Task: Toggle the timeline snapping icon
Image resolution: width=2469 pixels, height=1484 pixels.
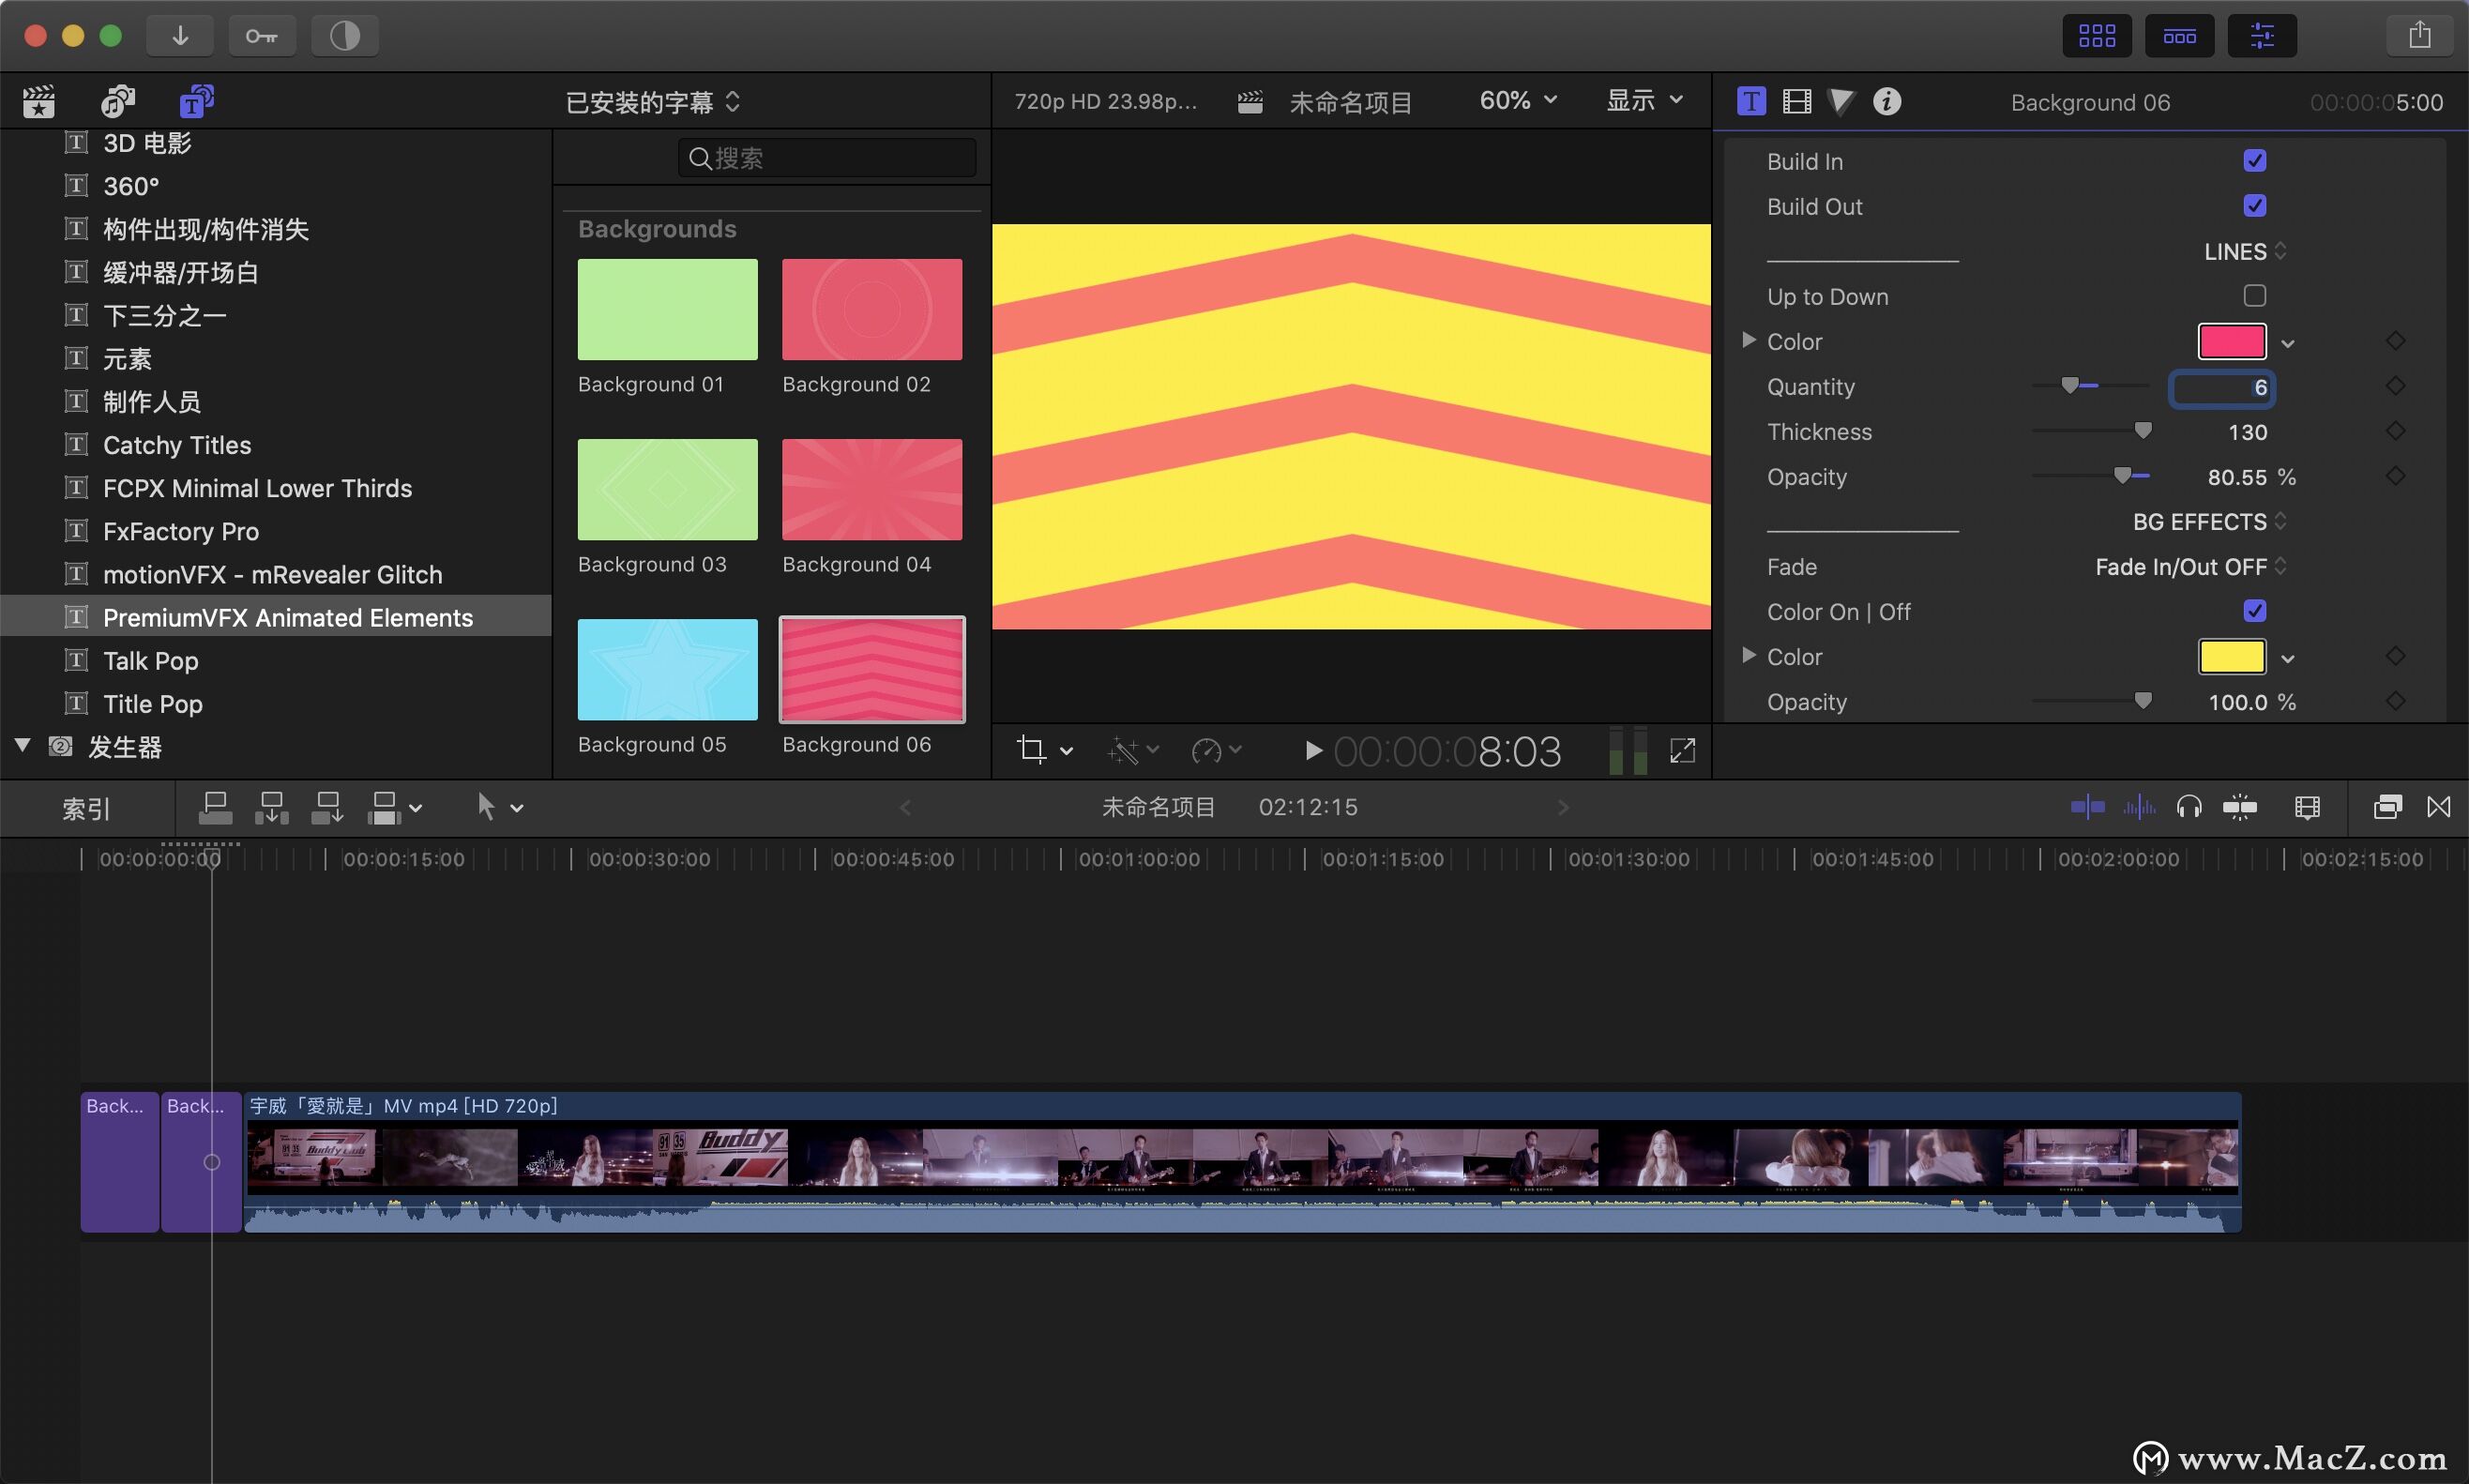Action: click(2239, 807)
